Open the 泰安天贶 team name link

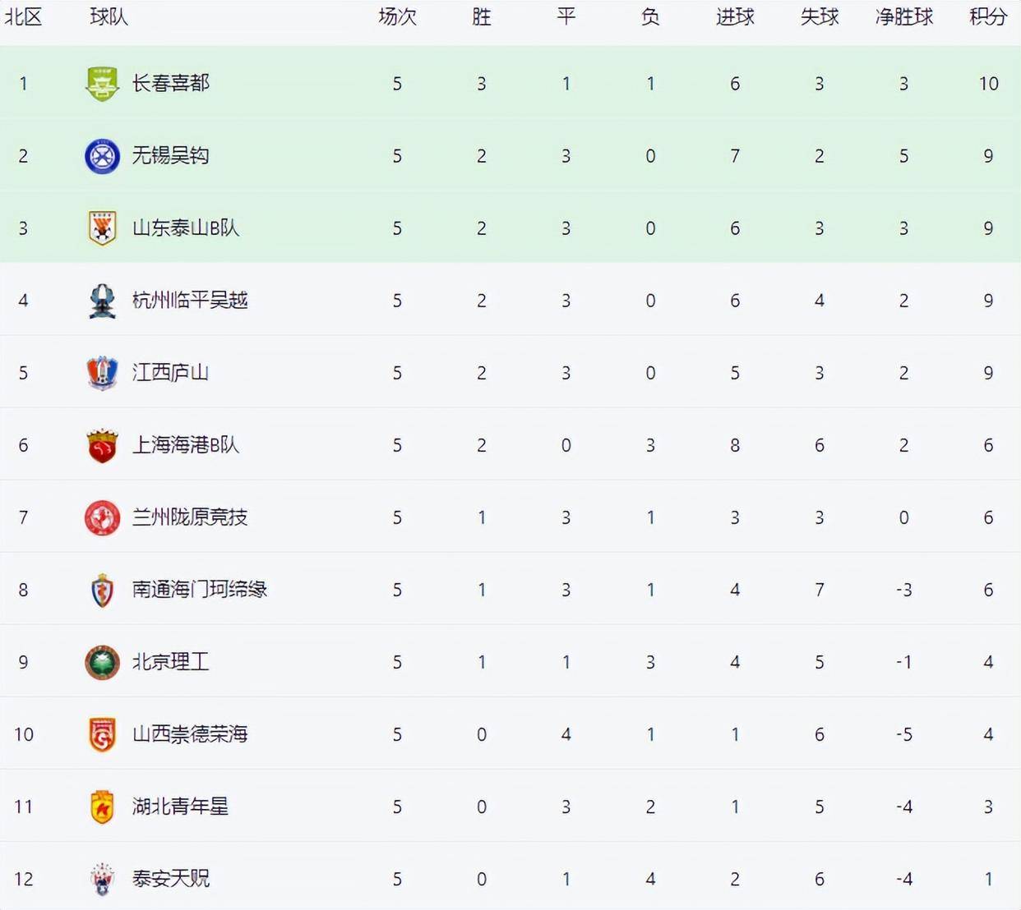pyautogui.click(x=171, y=878)
